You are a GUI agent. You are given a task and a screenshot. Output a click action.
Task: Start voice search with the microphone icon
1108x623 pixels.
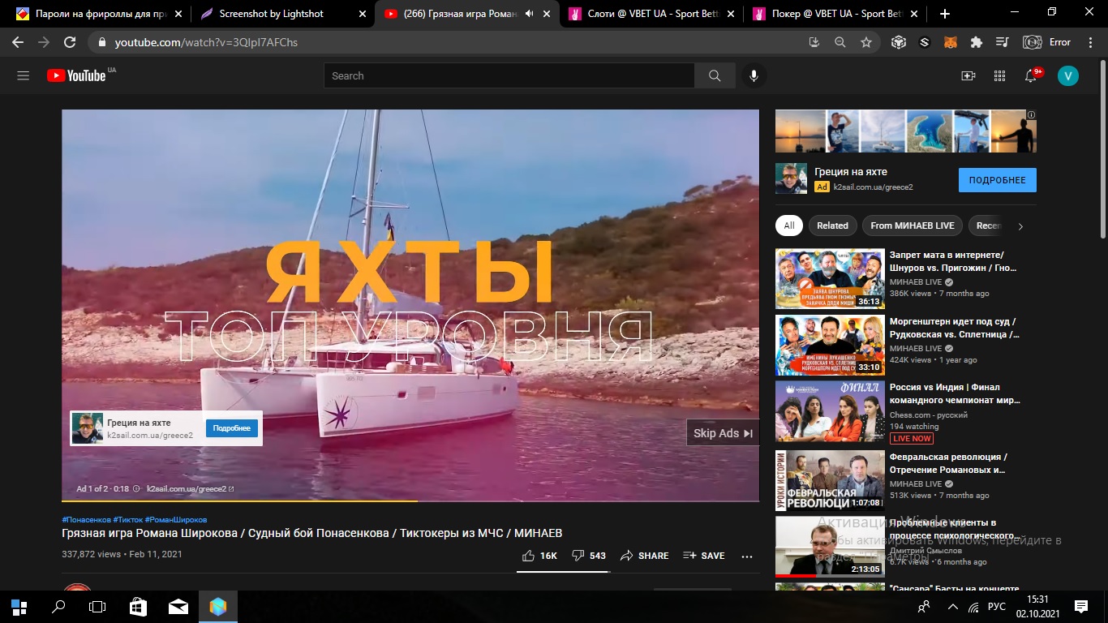click(754, 75)
